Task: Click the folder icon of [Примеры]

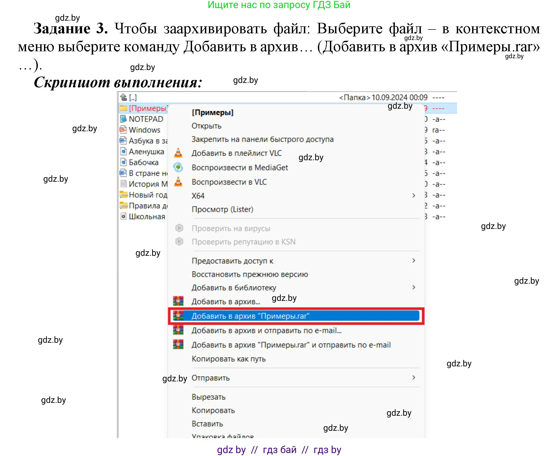Action: (x=124, y=108)
